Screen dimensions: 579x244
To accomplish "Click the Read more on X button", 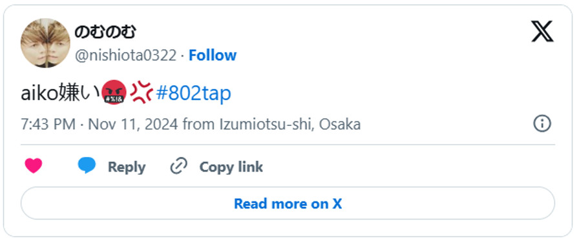I will point(288,203).
